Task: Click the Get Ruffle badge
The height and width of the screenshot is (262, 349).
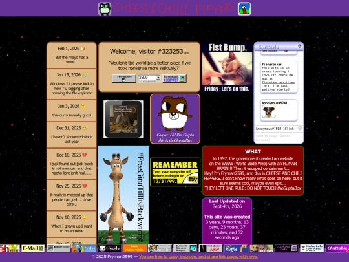Action: point(236,248)
